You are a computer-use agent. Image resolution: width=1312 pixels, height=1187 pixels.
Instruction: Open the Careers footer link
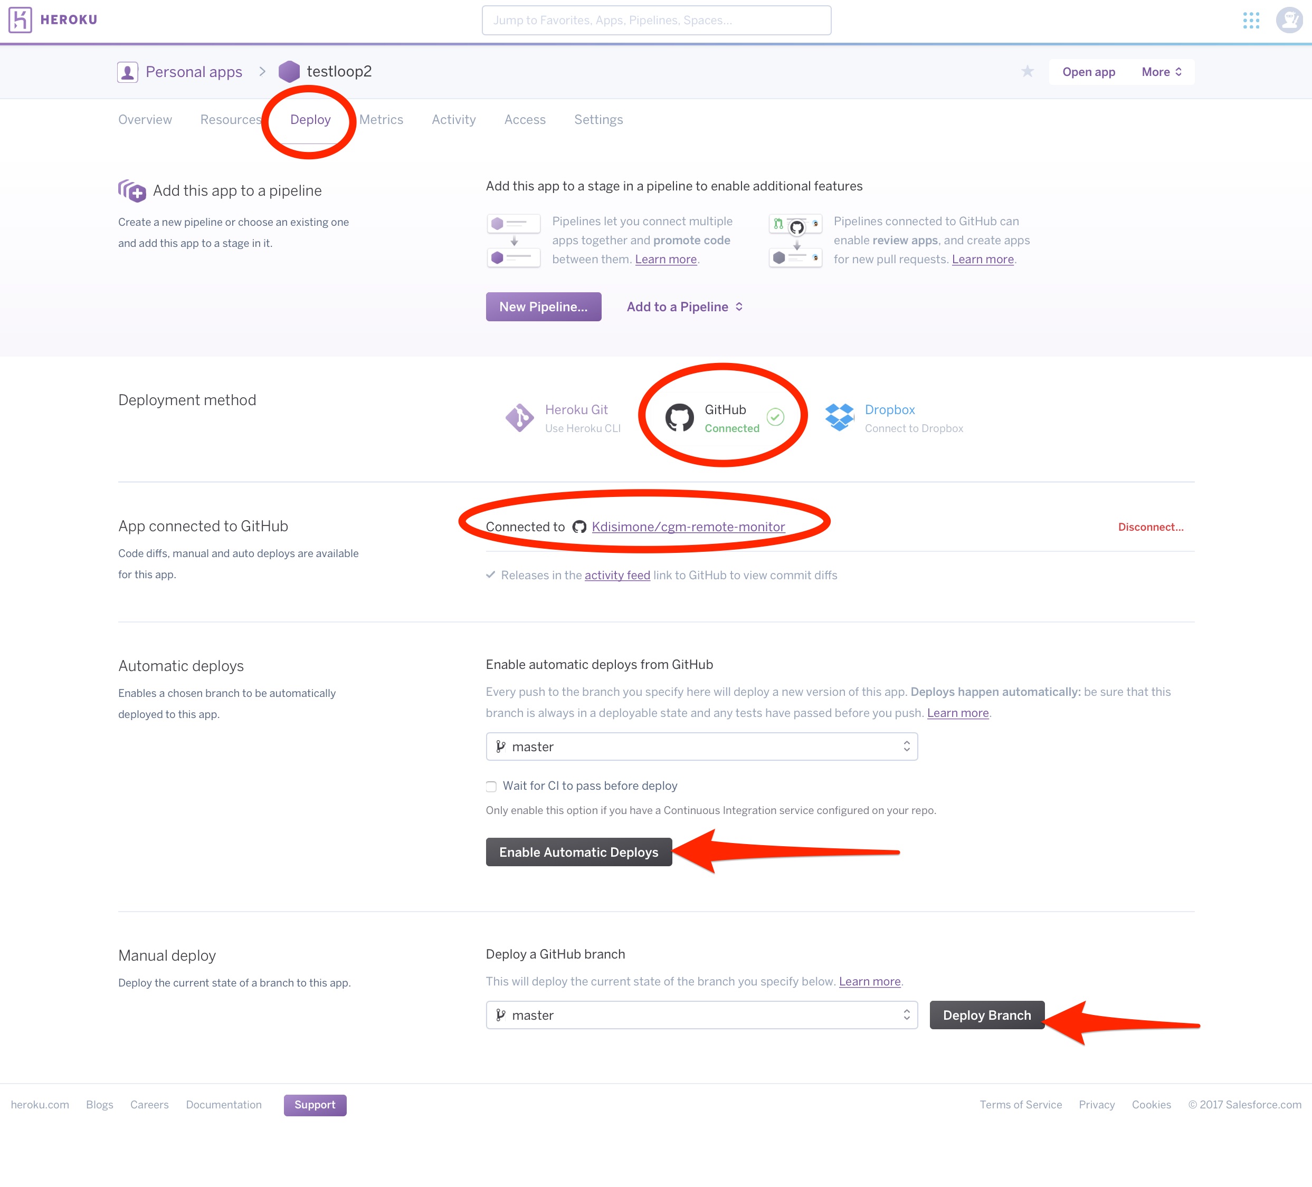[149, 1105]
